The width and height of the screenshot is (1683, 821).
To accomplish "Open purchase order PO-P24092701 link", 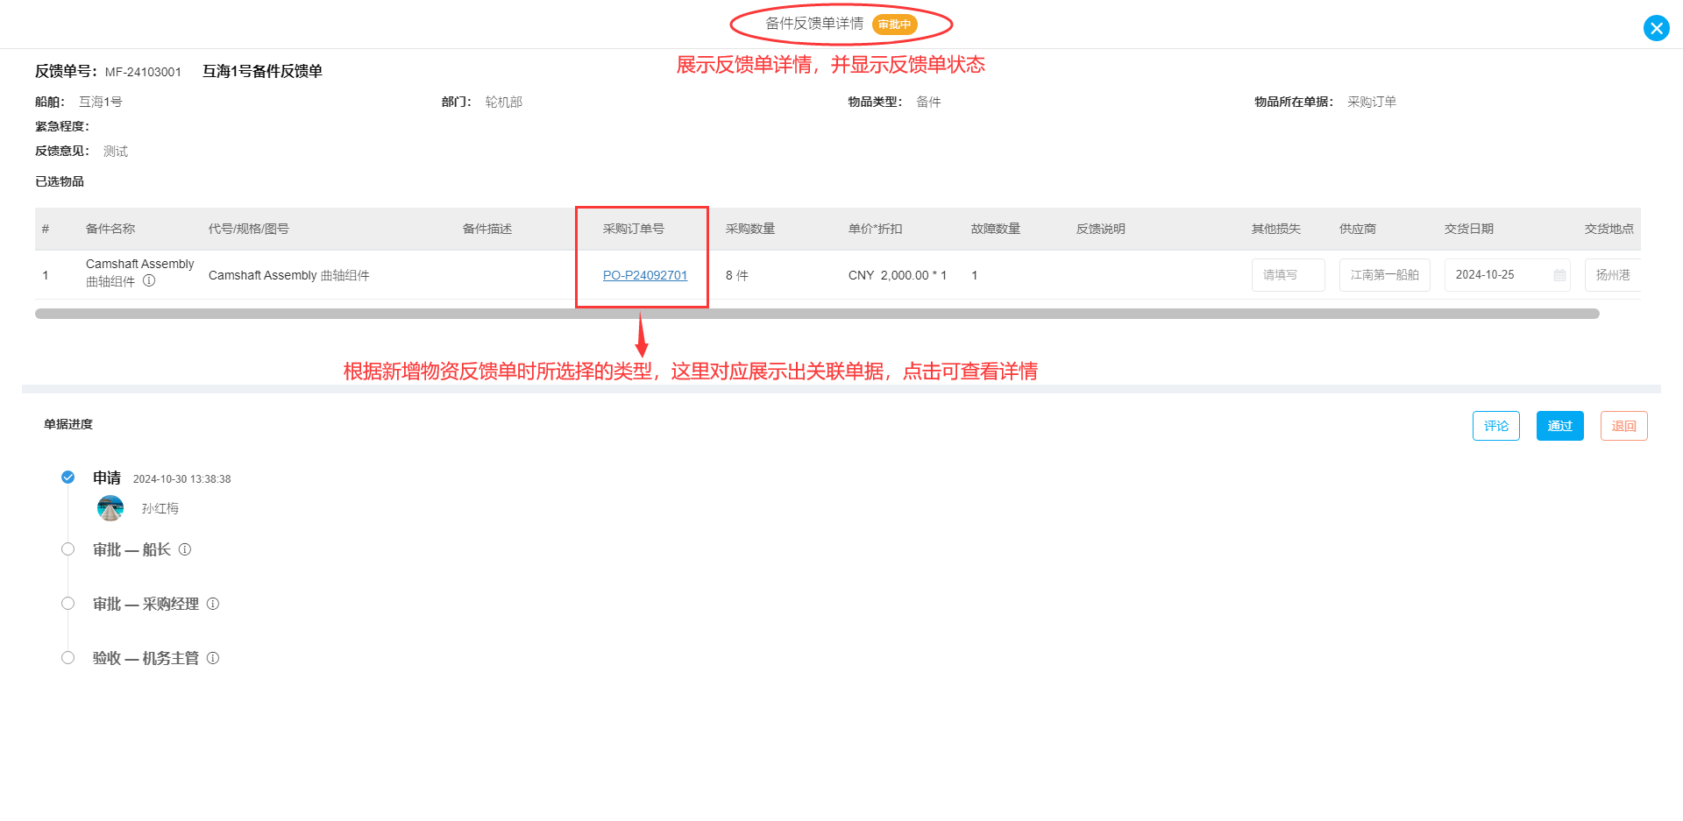I will tap(645, 275).
